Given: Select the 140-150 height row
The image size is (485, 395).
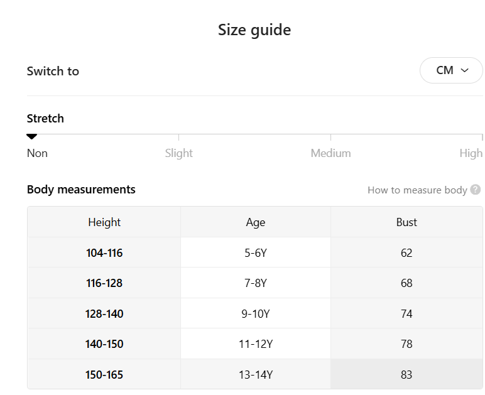Looking at the screenshot, I should click(104, 344).
